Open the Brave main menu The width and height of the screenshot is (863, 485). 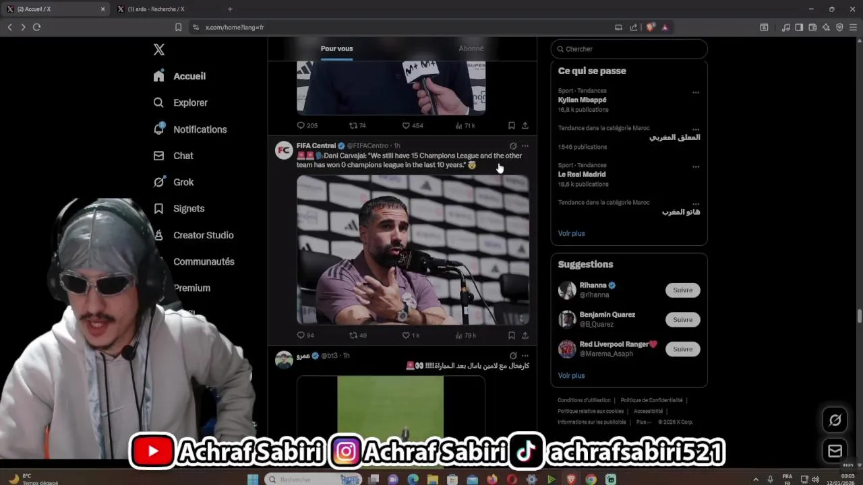[853, 27]
